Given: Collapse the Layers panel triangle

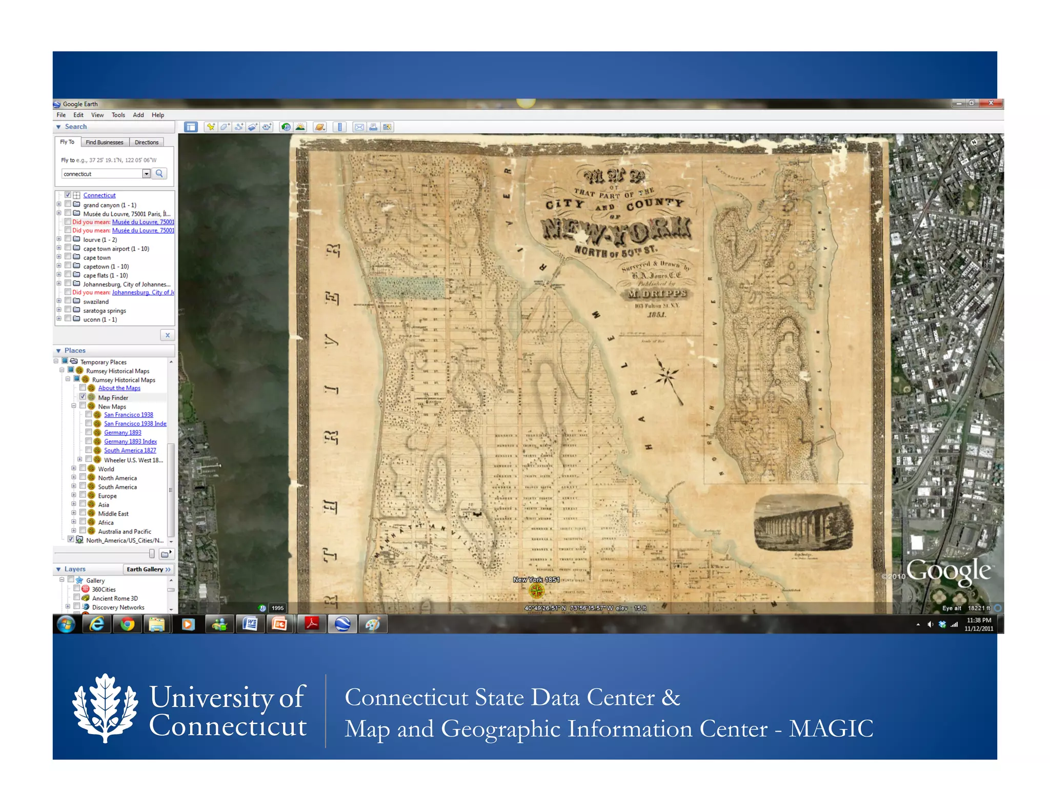Looking at the screenshot, I should pyautogui.click(x=58, y=569).
